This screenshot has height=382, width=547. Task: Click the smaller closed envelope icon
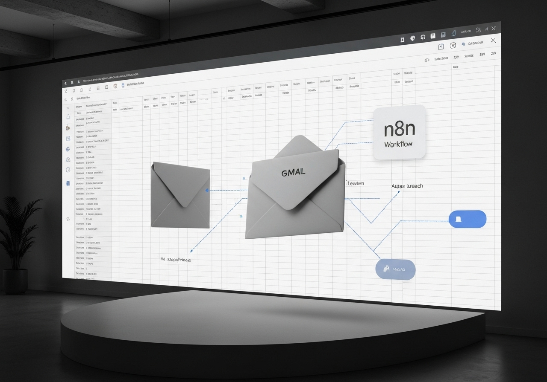tap(180, 195)
